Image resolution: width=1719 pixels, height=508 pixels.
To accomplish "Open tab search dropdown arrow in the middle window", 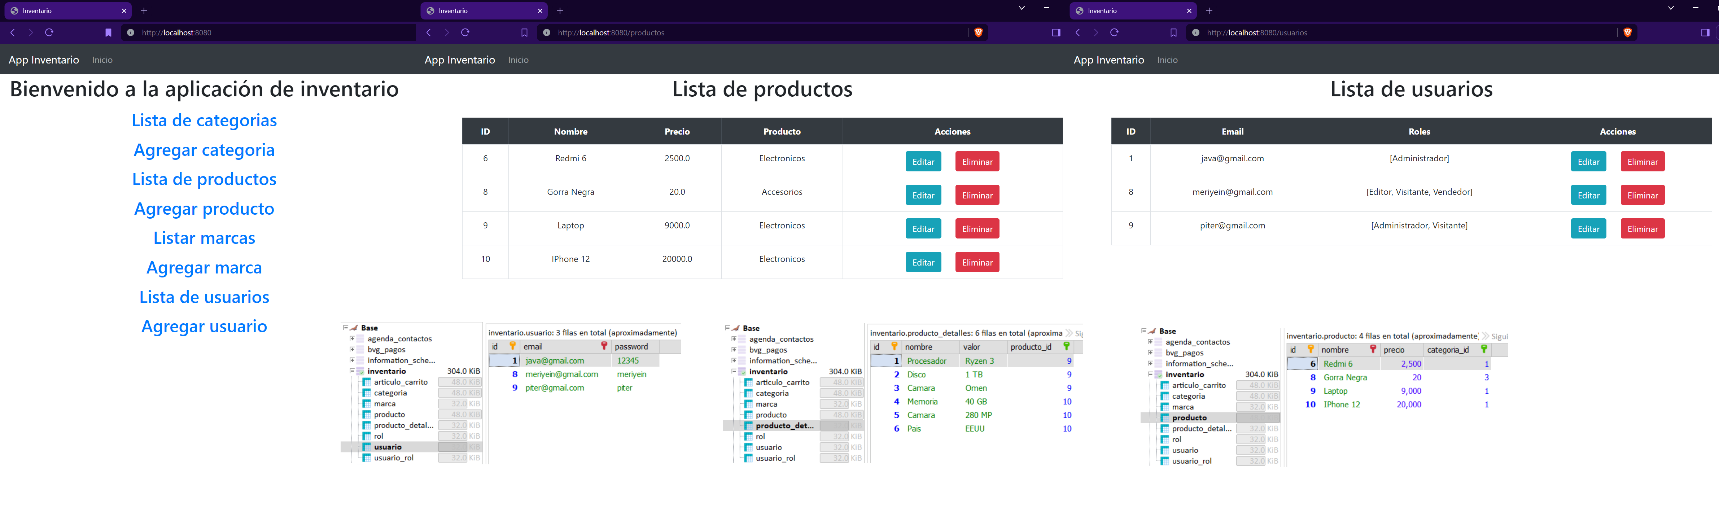I will click(x=1021, y=8).
